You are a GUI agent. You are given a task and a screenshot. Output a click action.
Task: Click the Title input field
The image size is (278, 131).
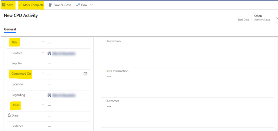(x=68, y=43)
